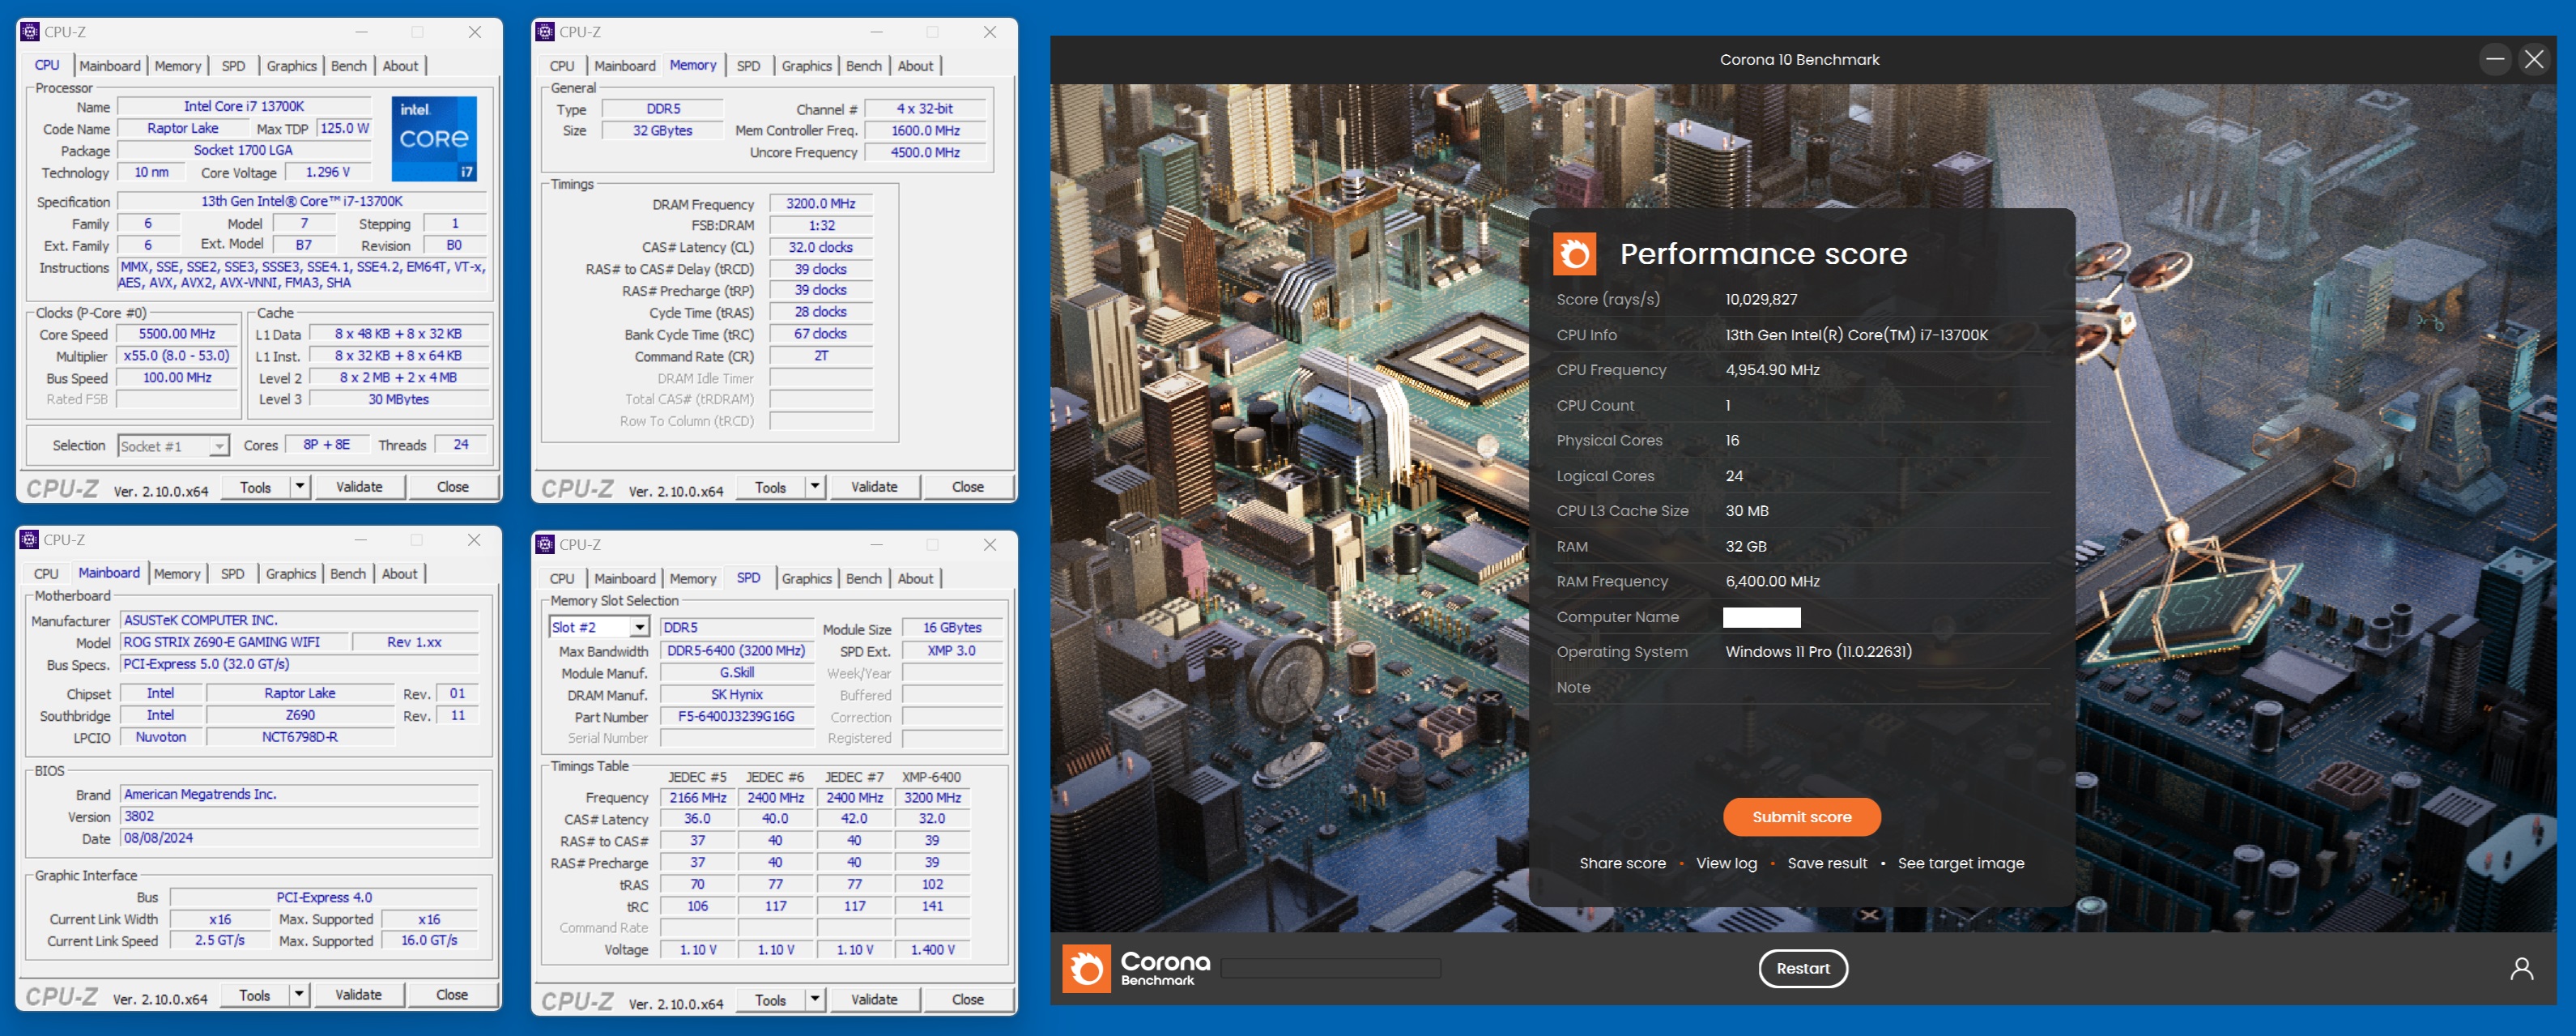The width and height of the screenshot is (2576, 1036).
Task: Open the Tools dropdown arrow in the CPU window
Action: click(299, 487)
